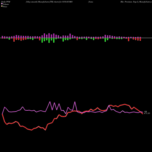Click the MunafaSutra charts for SONACOMS heading

[x=49, y=2]
